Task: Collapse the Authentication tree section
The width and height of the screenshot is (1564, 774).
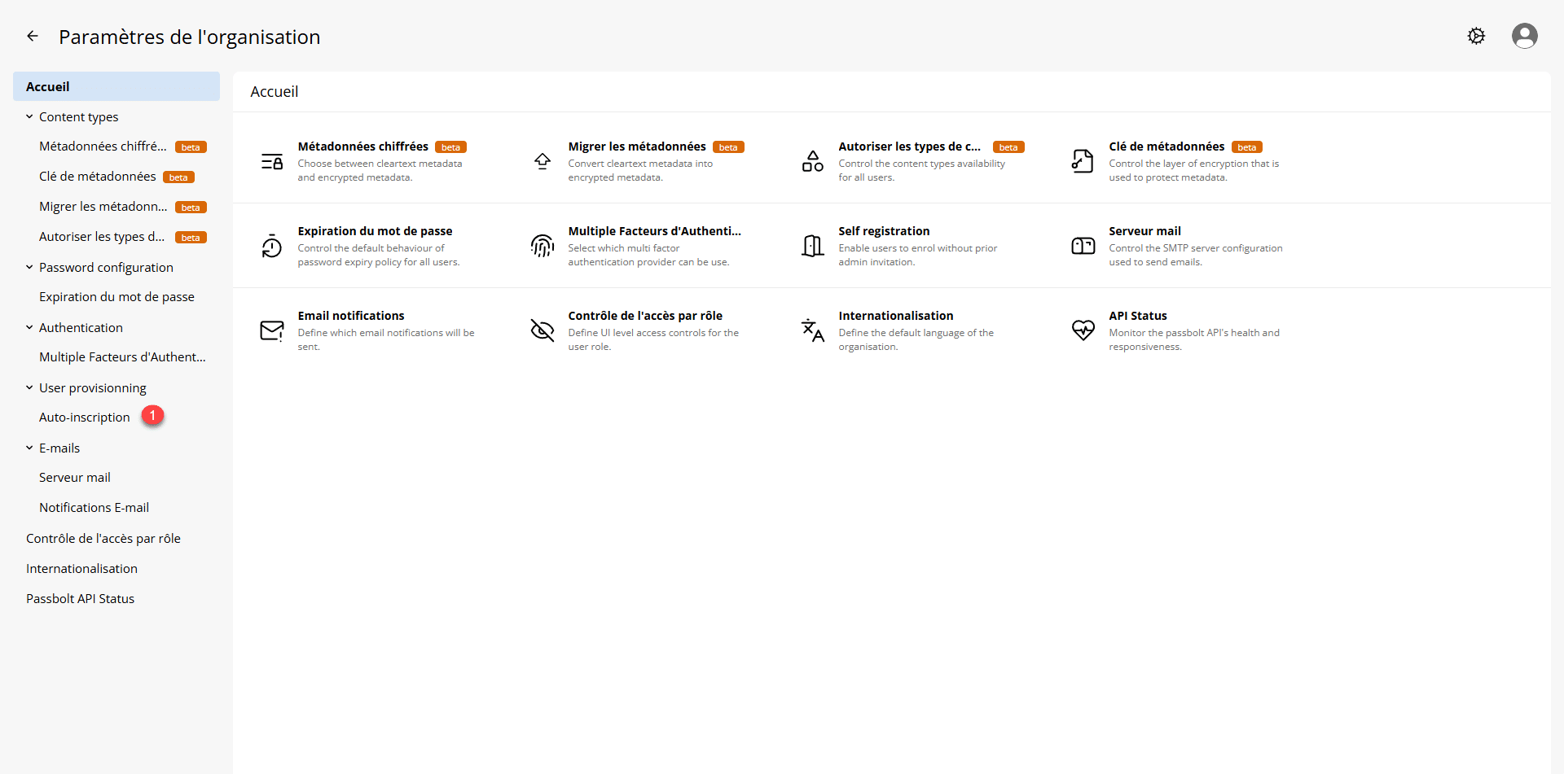Action: tap(29, 327)
